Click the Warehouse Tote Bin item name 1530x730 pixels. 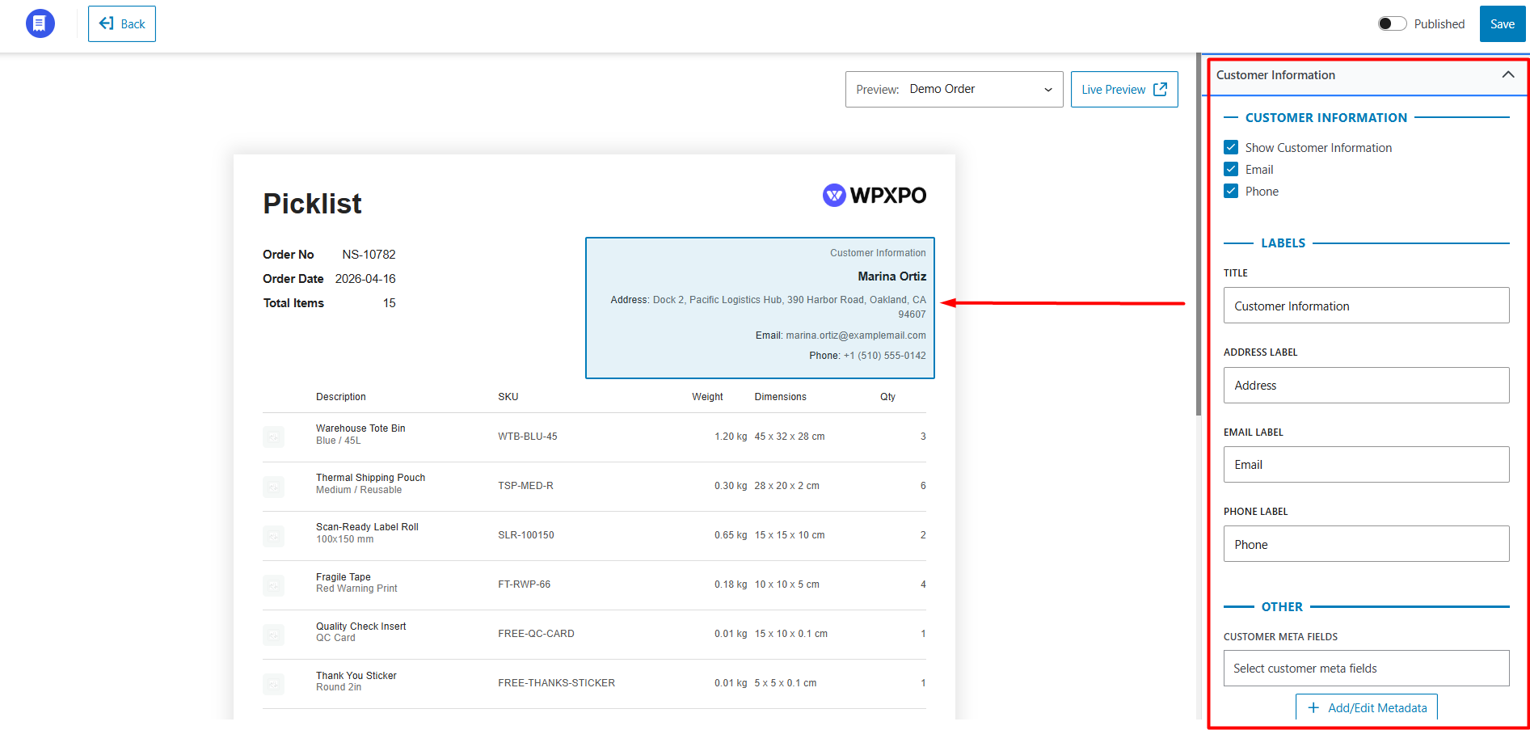pyautogui.click(x=360, y=428)
